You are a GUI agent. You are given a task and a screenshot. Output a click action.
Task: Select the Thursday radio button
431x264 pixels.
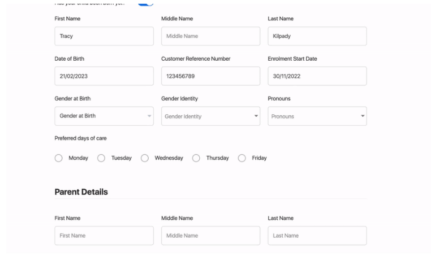tap(196, 158)
